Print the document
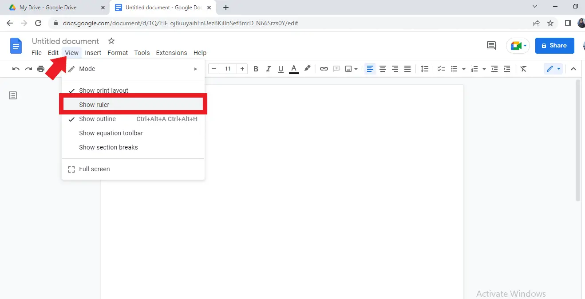This screenshot has height=299, width=585. (40, 69)
